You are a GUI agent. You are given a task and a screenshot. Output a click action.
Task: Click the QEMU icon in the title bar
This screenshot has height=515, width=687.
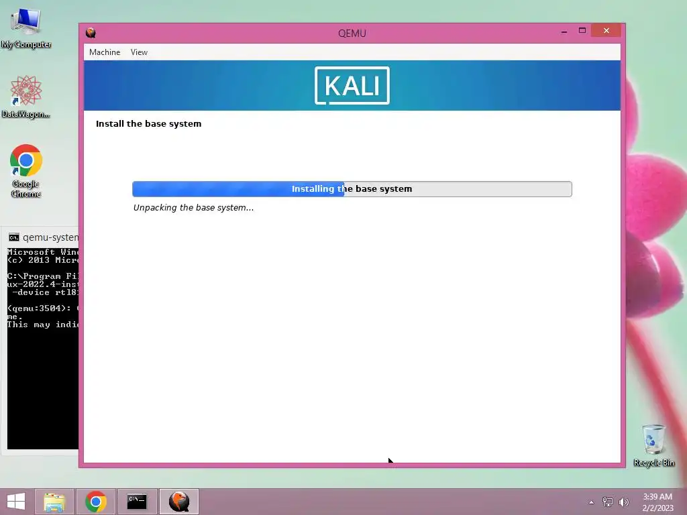(91, 33)
